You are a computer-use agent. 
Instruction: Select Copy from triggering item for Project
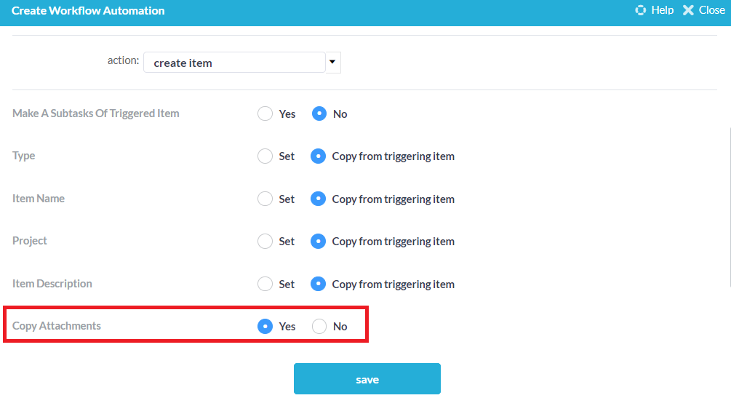point(319,242)
